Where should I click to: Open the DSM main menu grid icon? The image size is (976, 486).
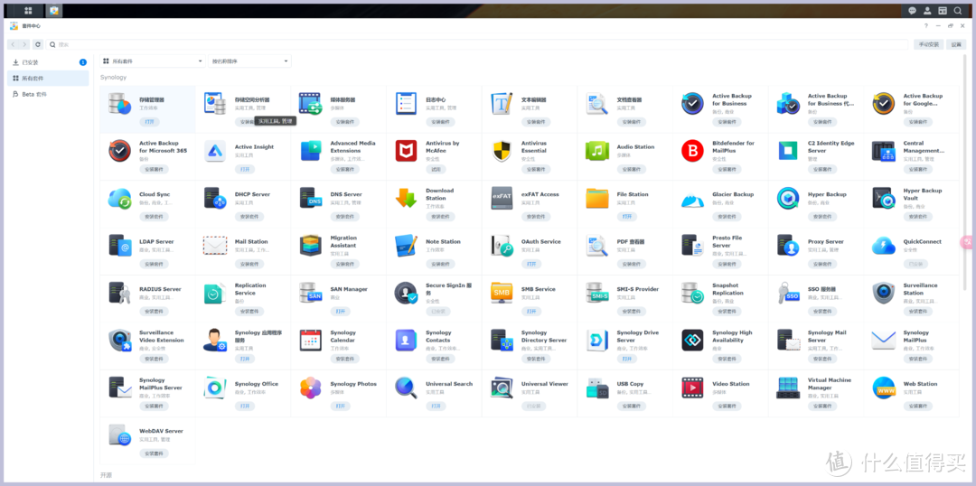point(28,11)
